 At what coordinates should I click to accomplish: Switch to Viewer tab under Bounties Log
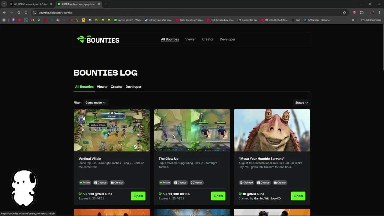click(102, 87)
